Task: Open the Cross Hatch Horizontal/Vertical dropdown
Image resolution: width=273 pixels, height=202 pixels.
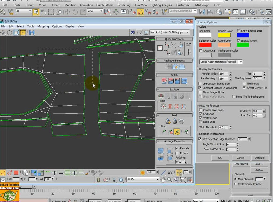Action: pos(221,62)
